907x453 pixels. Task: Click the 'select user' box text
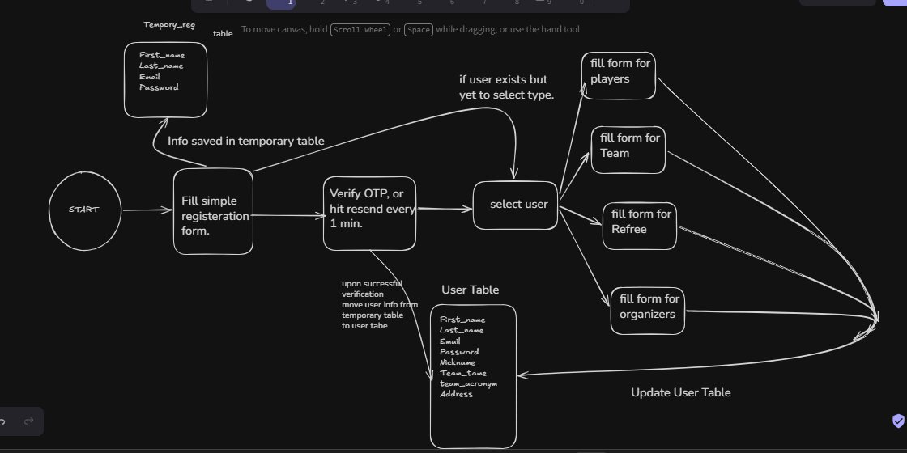point(518,204)
